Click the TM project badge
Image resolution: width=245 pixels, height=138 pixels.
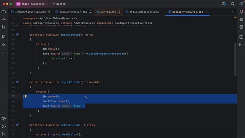pyautogui.click(x=18, y=4)
